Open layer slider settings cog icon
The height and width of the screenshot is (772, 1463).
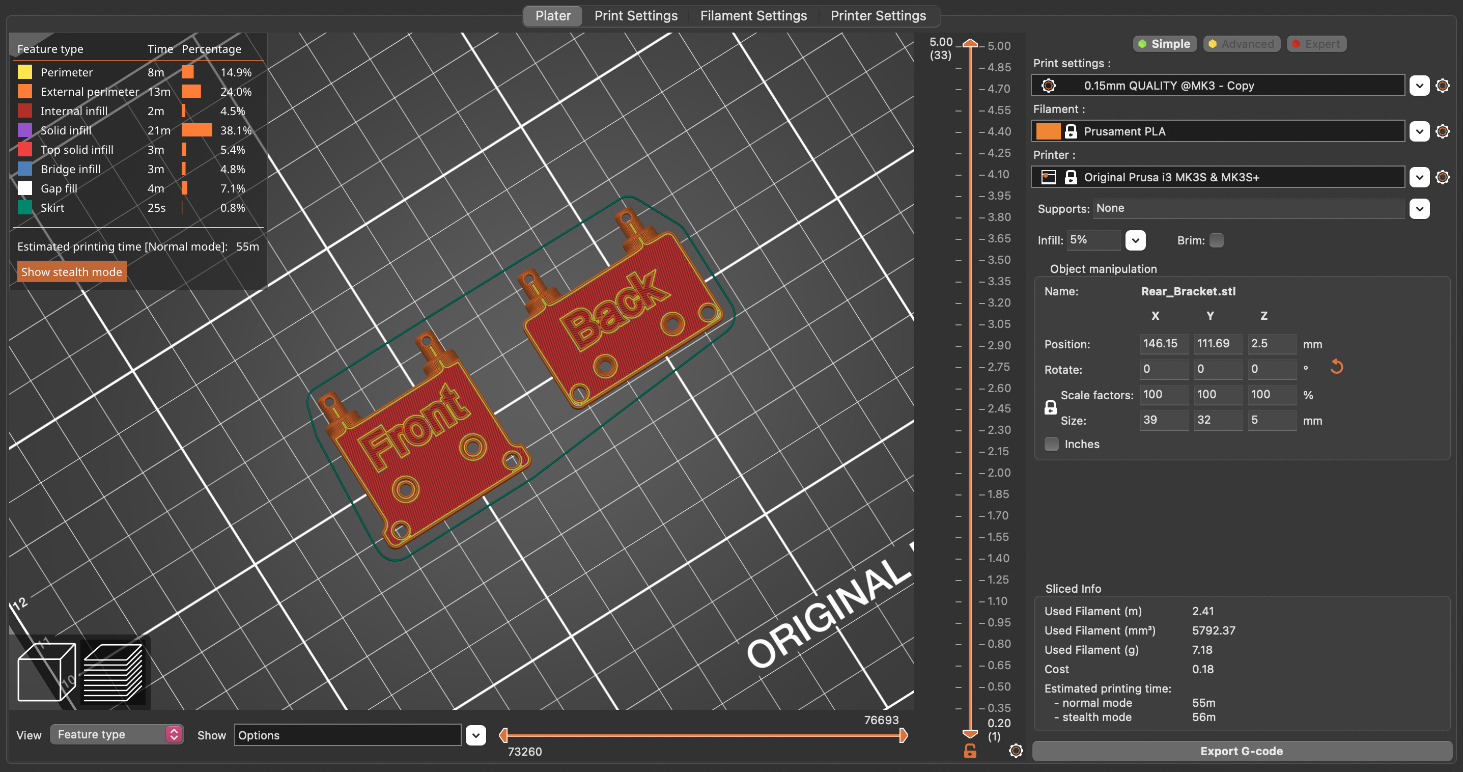1016,751
